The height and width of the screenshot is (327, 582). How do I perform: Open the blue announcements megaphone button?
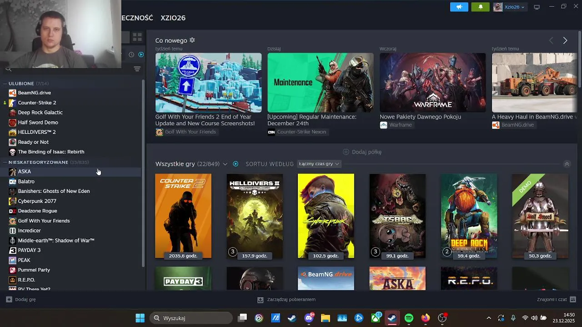(459, 7)
